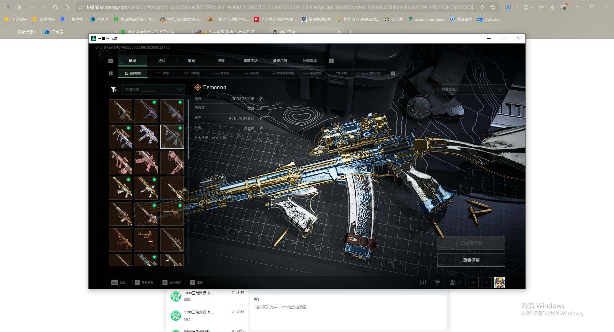Viewport: 614px width, 332px height.
Task: Click the 查看详情 button
Action: (471, 260)
